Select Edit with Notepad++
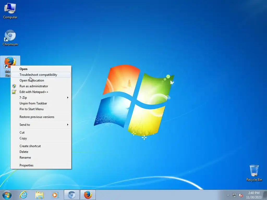267x200 pixels. coord(41,92)
